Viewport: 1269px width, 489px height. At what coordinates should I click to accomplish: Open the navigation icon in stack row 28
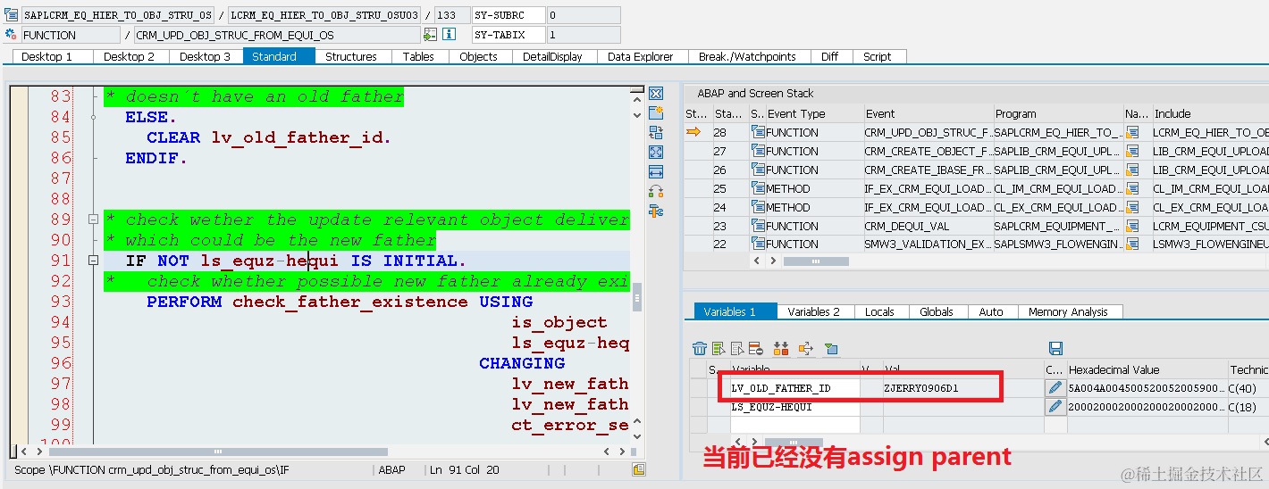click(1134, 132)
